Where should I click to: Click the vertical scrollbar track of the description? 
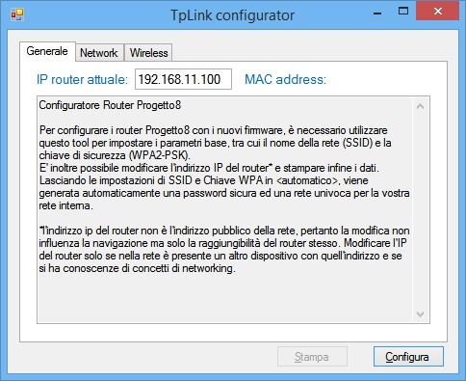click(421, 210)
